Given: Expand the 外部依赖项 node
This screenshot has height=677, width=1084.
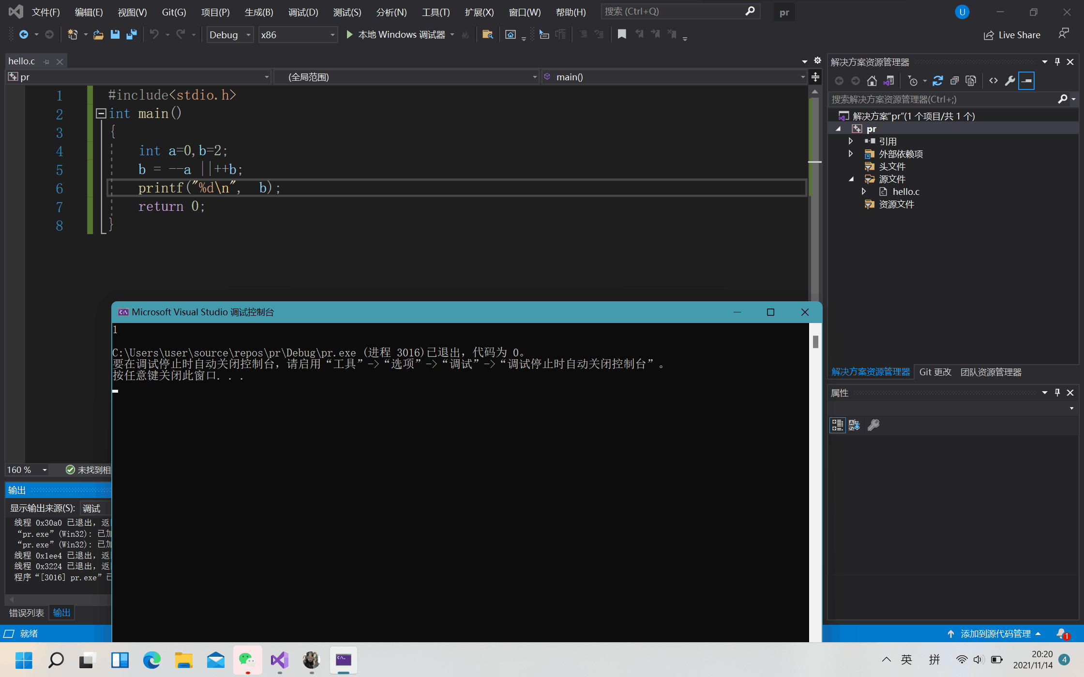Looking at the screenshot, I should [x=851, y=154].
